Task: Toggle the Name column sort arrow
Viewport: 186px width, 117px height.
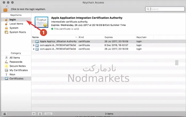Action: (x=76, y=37)
